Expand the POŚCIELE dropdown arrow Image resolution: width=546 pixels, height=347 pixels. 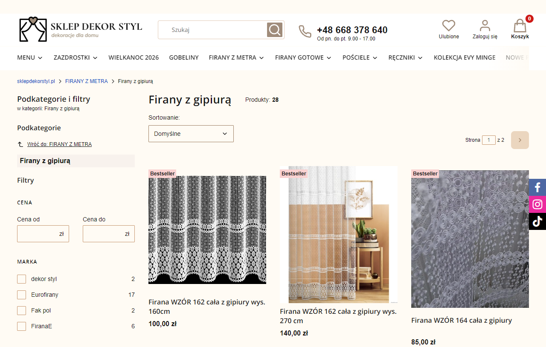375,57
